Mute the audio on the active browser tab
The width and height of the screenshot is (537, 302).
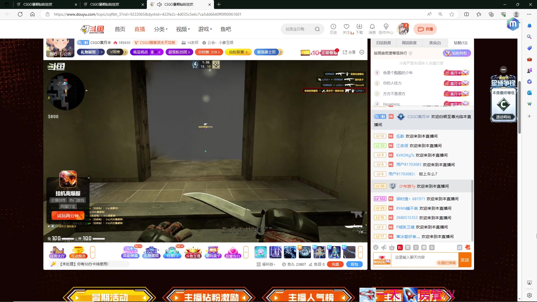click(159, 4)
